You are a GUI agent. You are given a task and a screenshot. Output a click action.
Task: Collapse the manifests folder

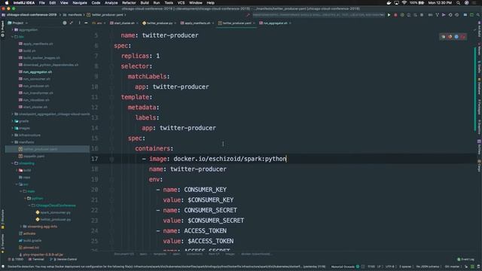coord(13,142)
